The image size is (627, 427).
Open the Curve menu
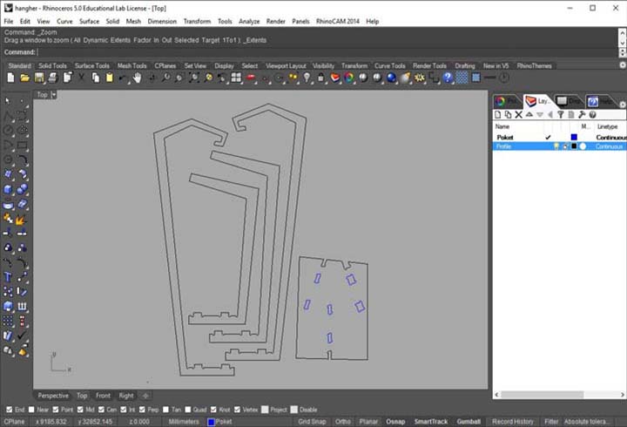tap(64, 21)
